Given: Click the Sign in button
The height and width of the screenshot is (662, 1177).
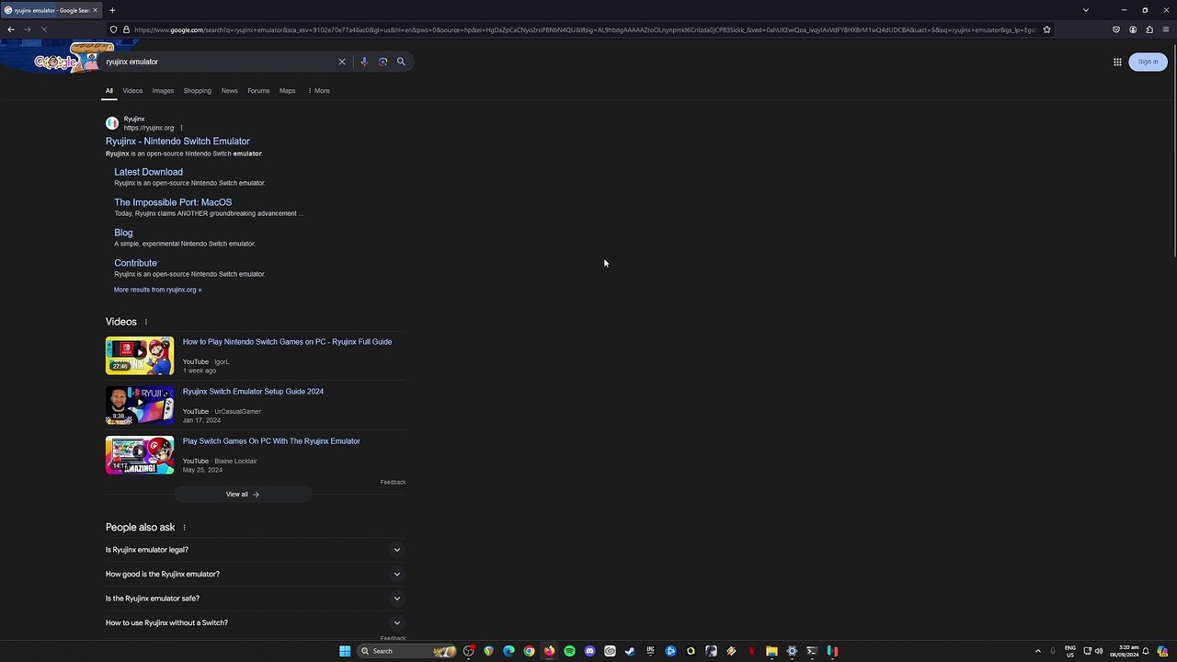Looking at the screenshot, I should [x=1148, y=62].
